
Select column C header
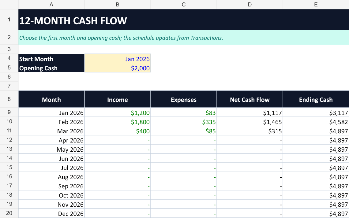click(x=184, y=5)
